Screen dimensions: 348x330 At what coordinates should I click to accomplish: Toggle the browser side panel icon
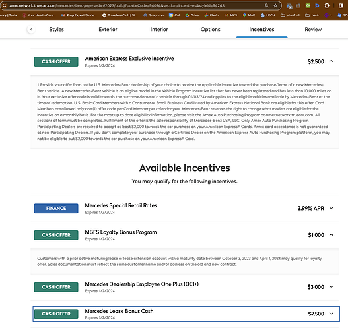pyautogui.click(x=341, y=5)
